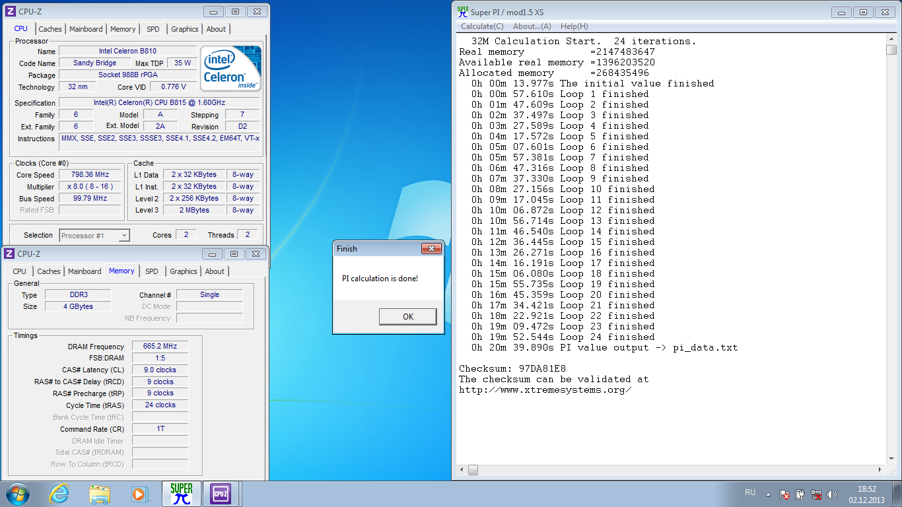Click the Super PI title bar icon
Screen dimensions: 902x507
pyautogui.click(x=463, y=11)
